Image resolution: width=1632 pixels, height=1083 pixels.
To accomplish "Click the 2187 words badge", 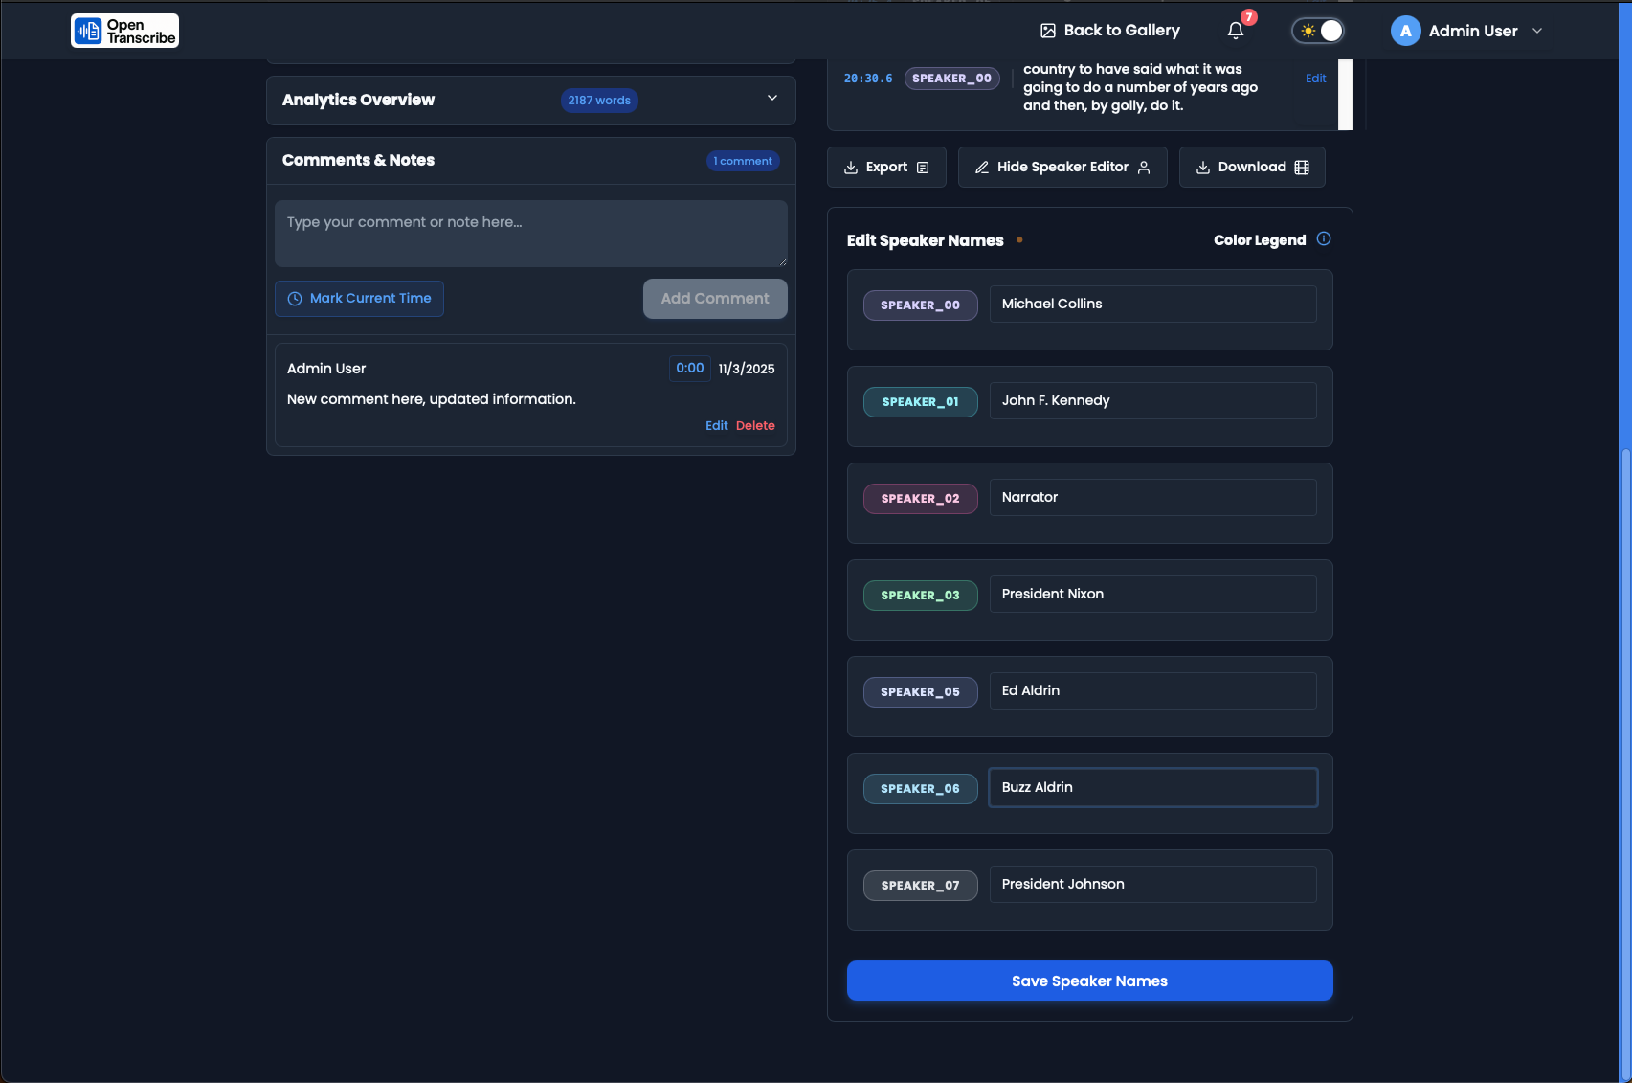I will pos(599,101).
